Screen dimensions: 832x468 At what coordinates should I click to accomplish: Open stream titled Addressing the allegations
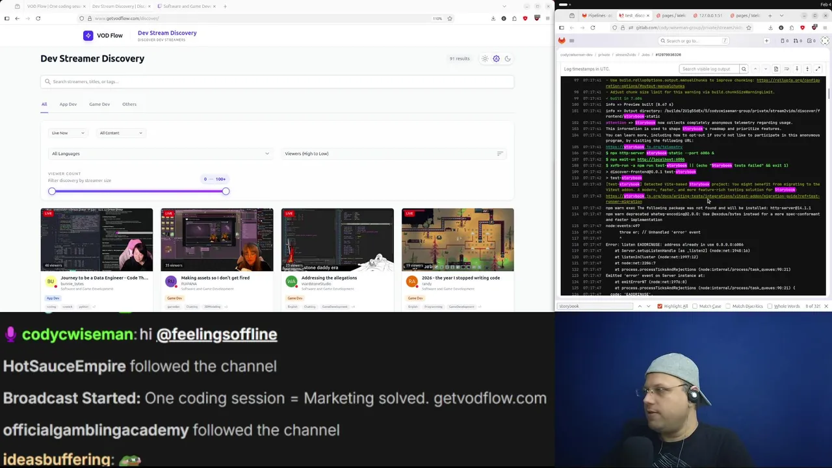click(x=329, y=278)
